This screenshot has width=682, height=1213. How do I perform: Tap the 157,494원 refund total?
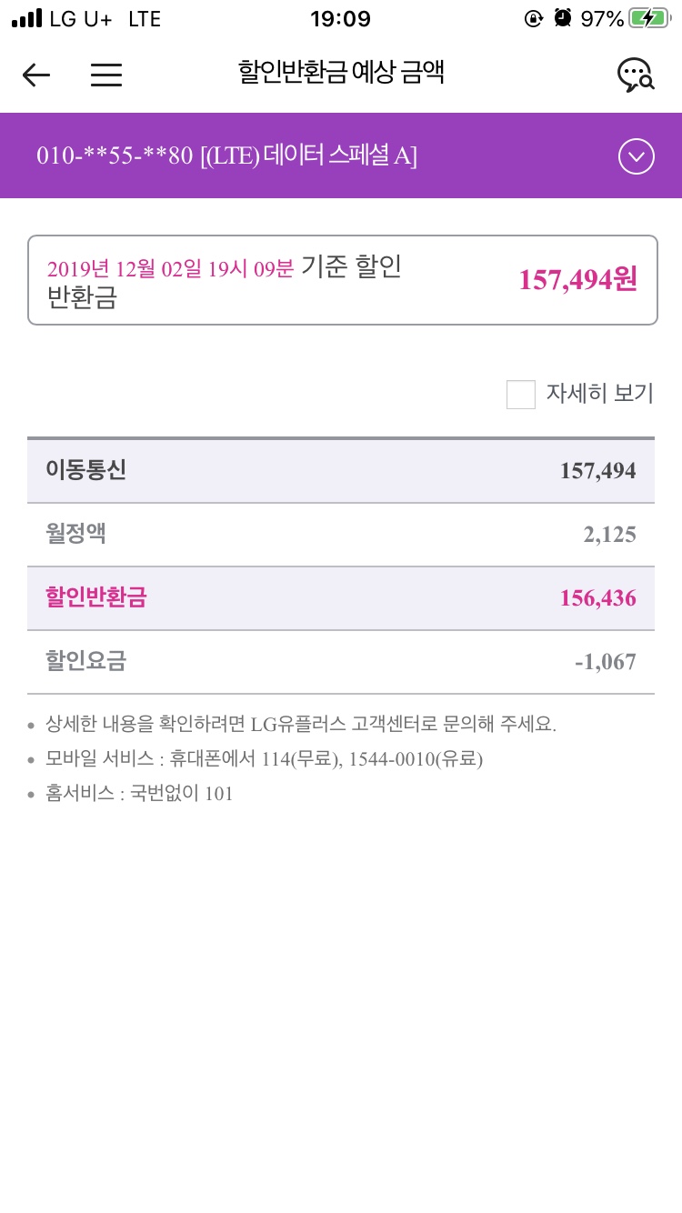pos(577,280)
